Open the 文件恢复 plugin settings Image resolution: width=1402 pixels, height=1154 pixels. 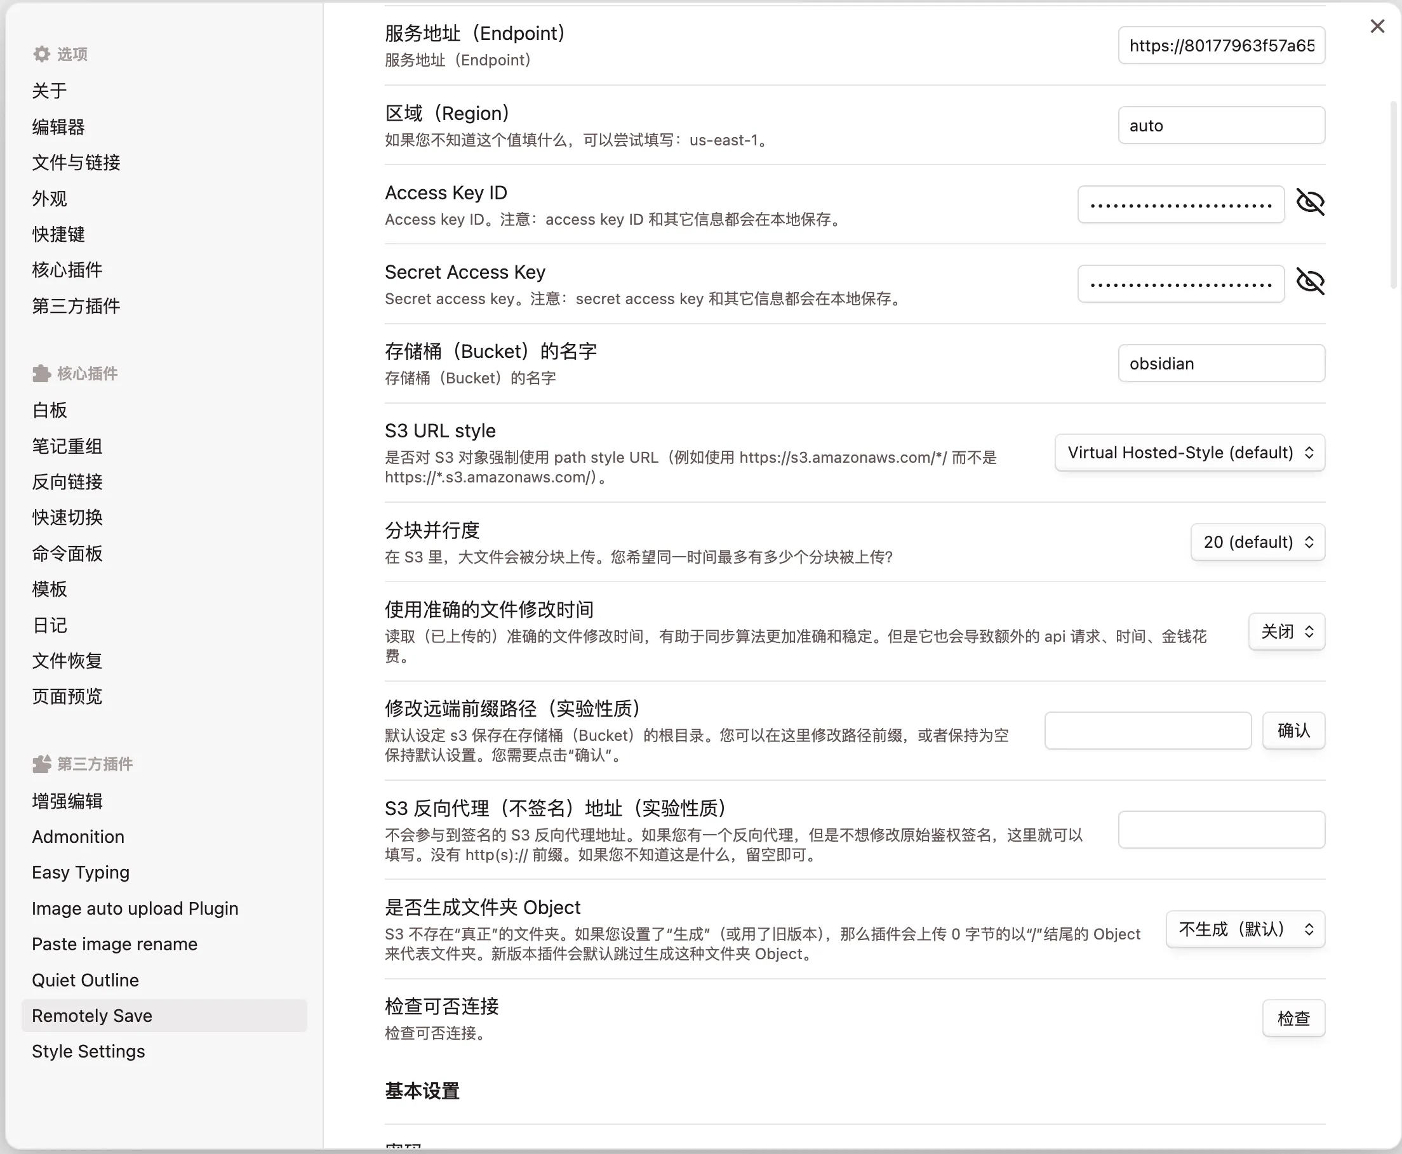pos(164,661)
